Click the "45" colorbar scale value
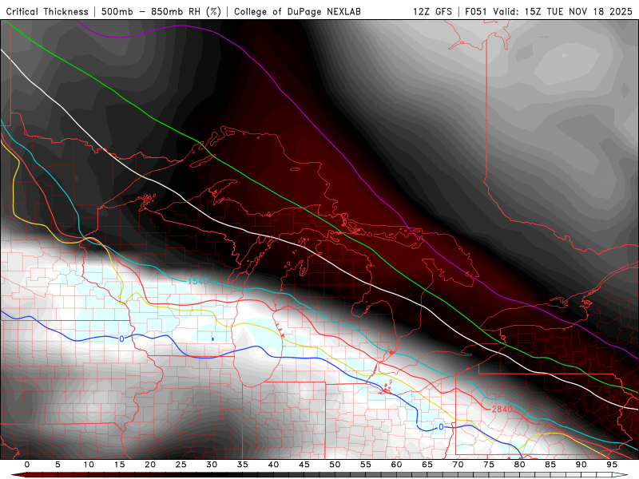Image resolution: width=639 pixels, height=479 pixels. pyautogui.click(x=304, y=465)
